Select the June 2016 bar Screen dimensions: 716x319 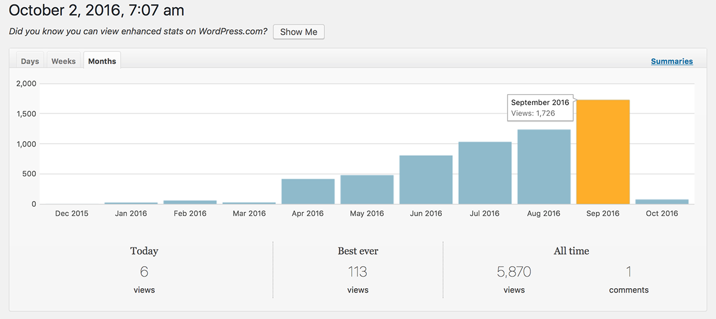[426, 180]
